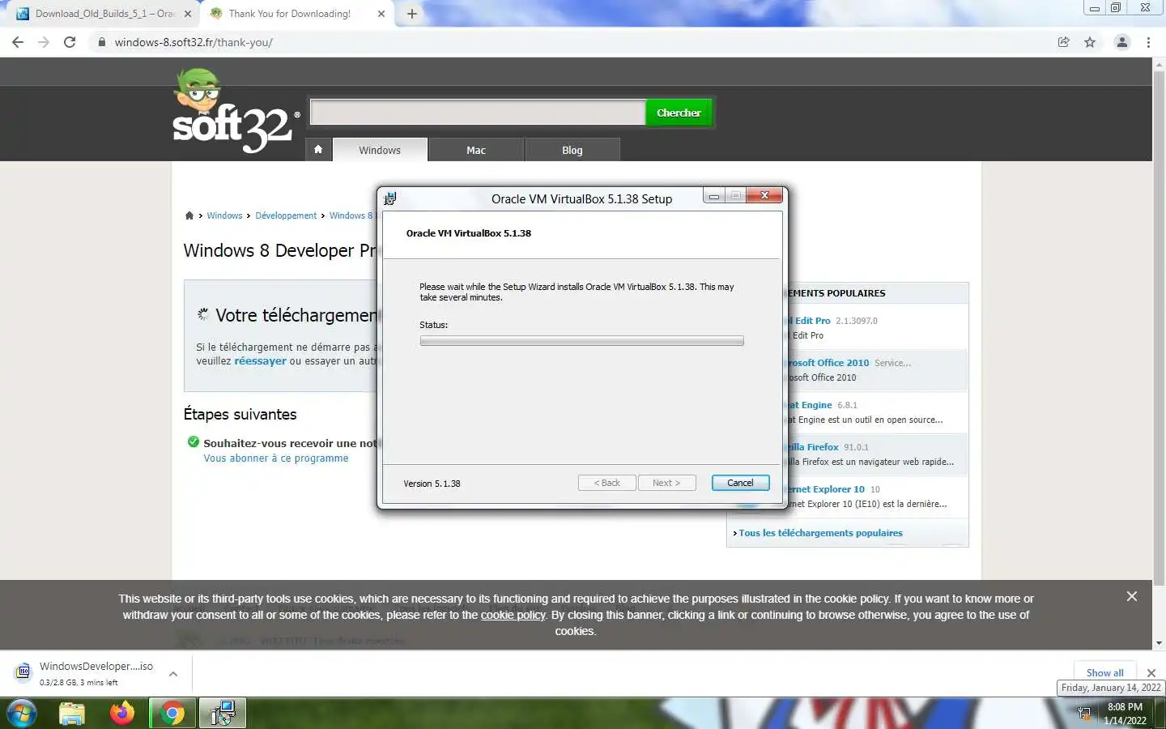Switch to Chrome in the taskbar
Screen dimensions: 1166x729
[x=172, y=713]
